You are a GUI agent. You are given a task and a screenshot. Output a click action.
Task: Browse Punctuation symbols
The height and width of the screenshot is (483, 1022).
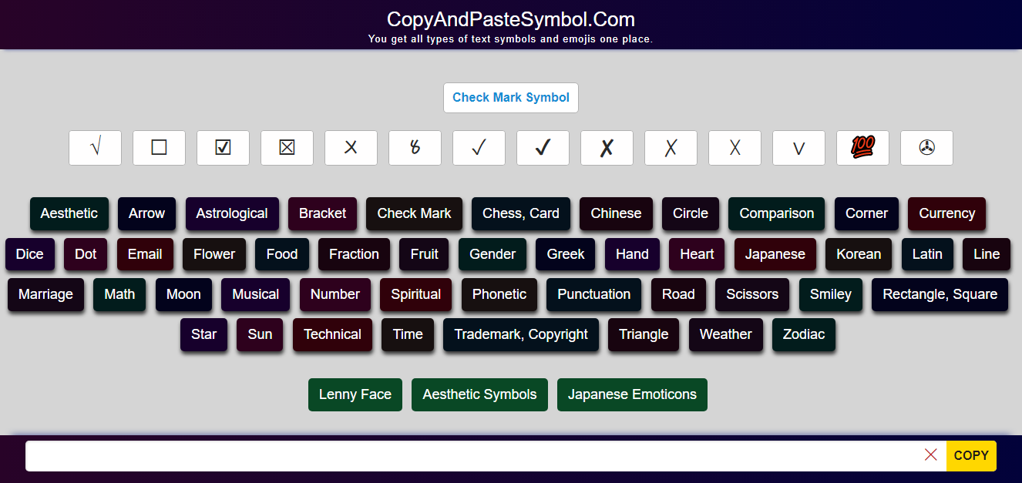click(594, 294)
